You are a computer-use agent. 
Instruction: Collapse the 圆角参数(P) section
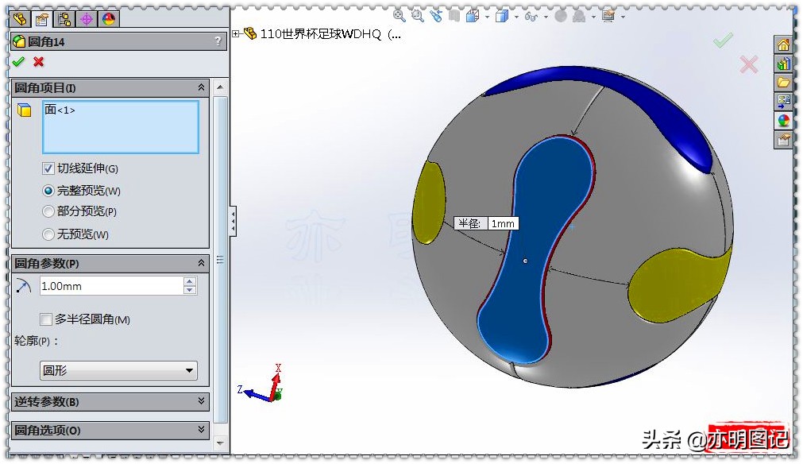(x=202, y=263)
